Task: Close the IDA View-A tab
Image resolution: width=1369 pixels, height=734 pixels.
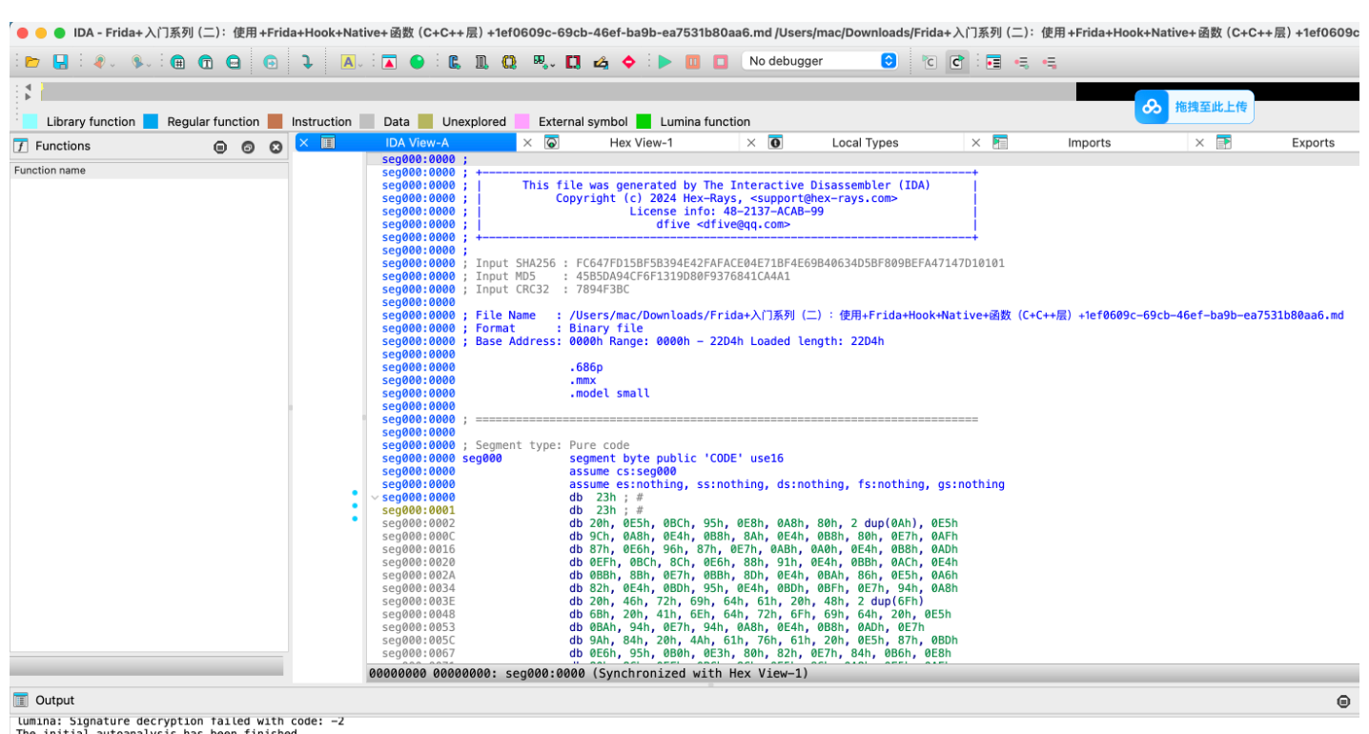Action: pyautogui.click(x=303, y=142)
